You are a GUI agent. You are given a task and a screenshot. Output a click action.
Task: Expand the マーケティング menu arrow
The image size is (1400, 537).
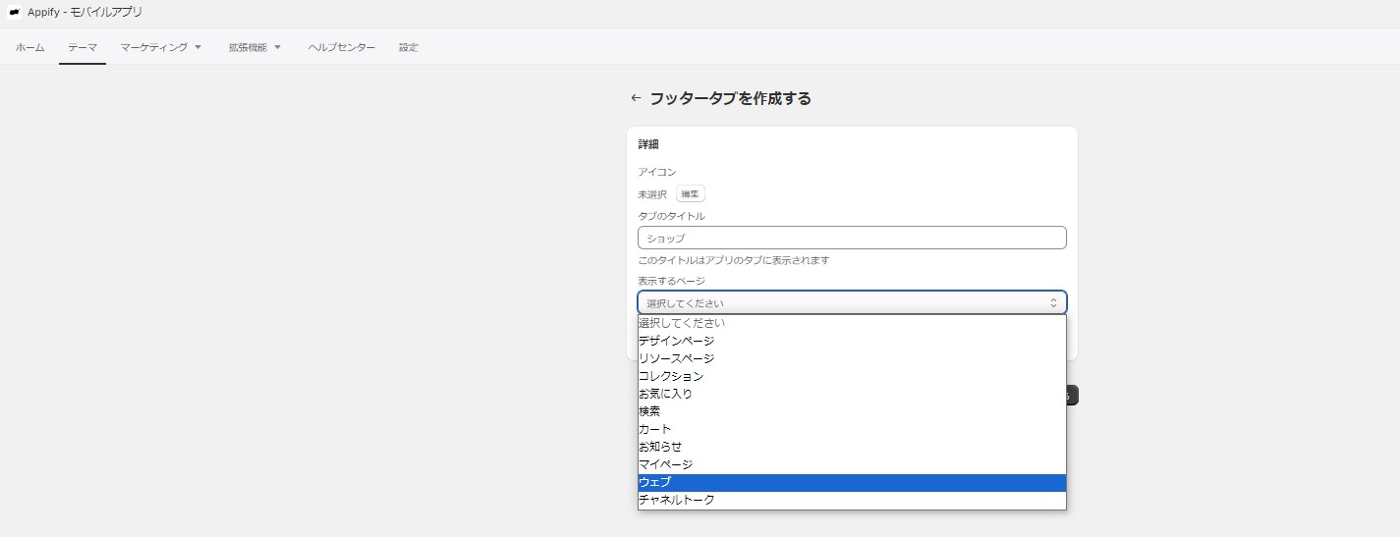coord(197,47)
